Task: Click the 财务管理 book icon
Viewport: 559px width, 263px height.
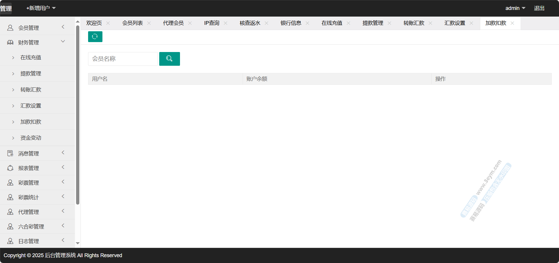Action: tap(10, 42)
